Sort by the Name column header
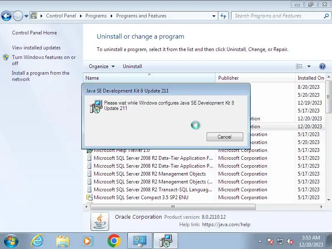The width and height of the screenshot is (332, 249). coord(149,78)
